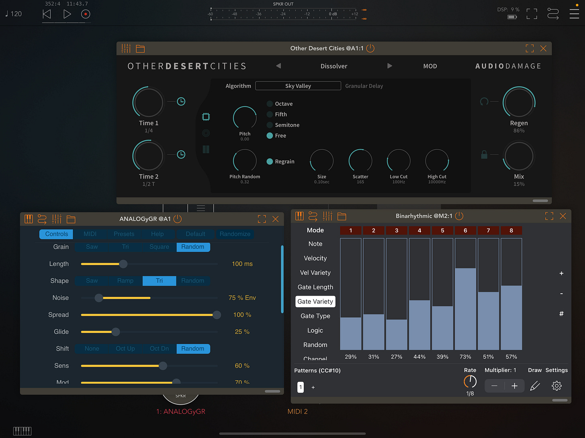Select the Draw pencil tool
Viewport: 585px width, 438px height.
[x=535, y=386]
